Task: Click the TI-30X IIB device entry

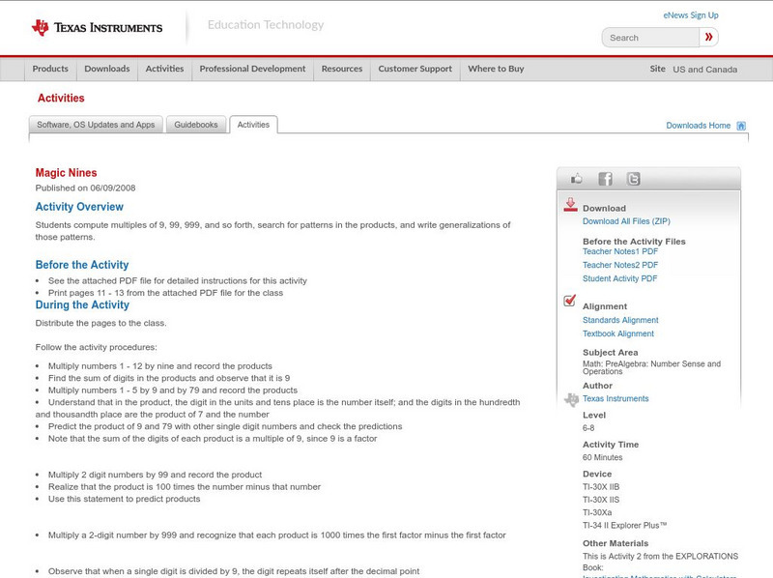Action: (x=601, y=487)
